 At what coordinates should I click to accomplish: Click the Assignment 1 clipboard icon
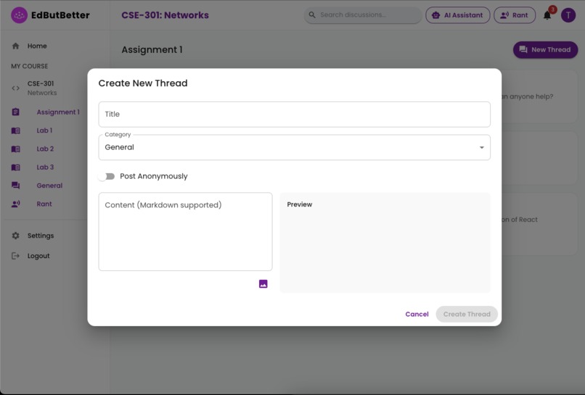point(16,112)
